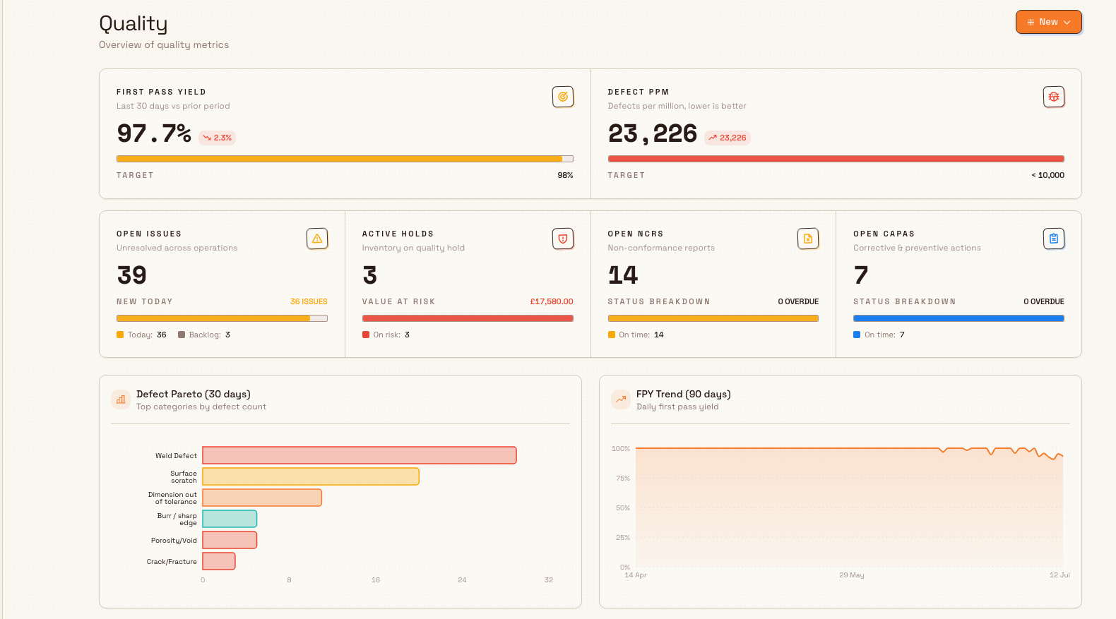Click the 14 open NCRs count

623,275
